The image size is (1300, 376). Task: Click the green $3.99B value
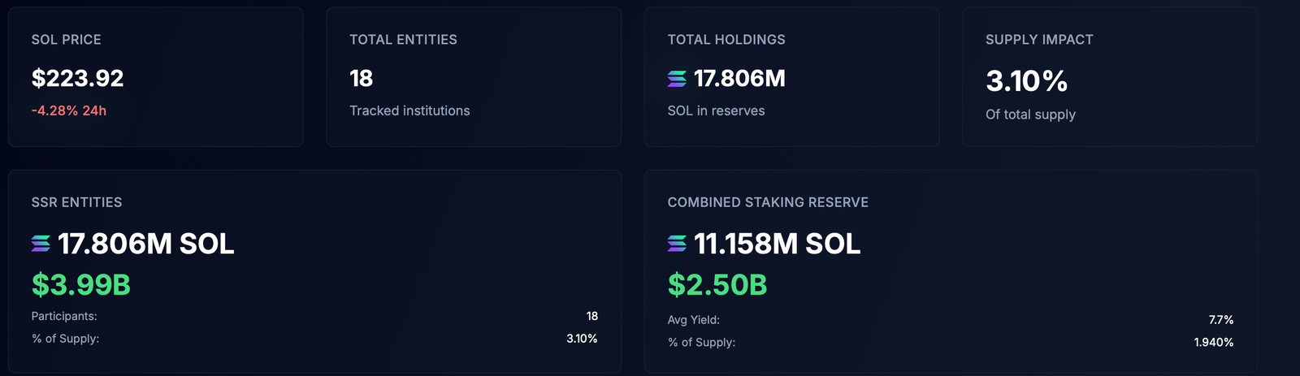[x=80, y=285]
